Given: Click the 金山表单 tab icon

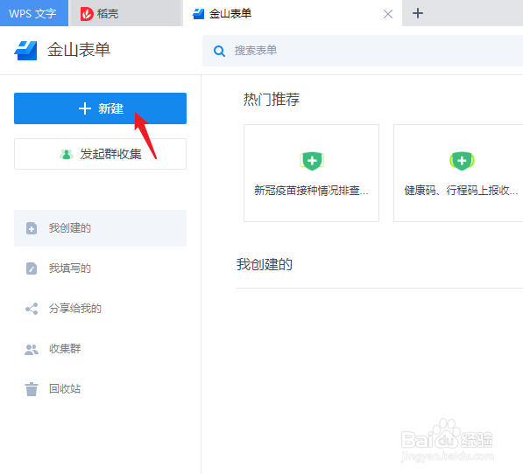Looking at the screenshot, I should [x=199, y=14].
